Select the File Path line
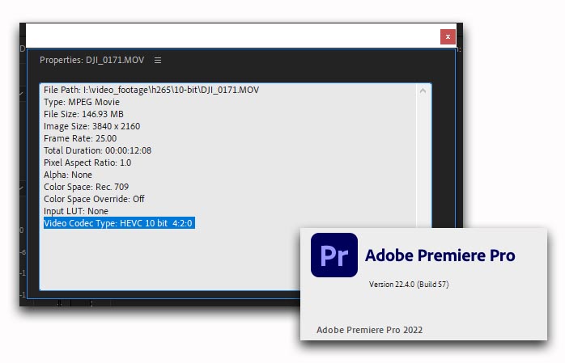Image resolution: width=565 pixels, height=363 pixels. click(151, 90)
